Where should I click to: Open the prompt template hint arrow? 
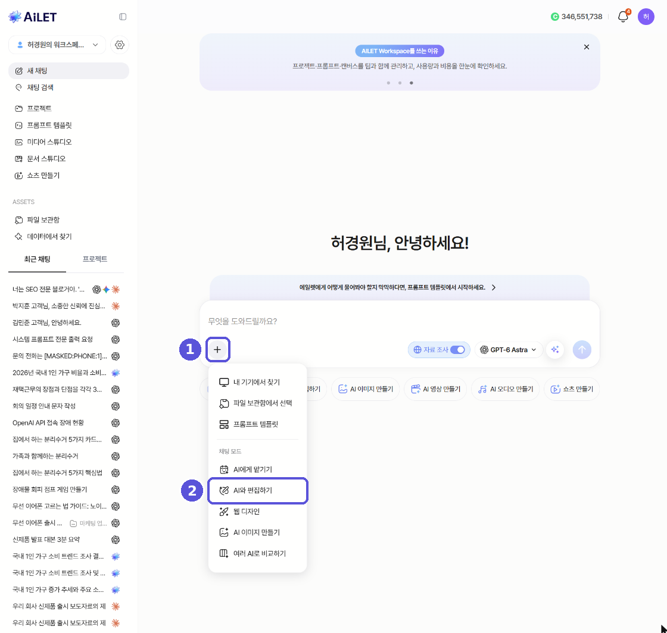(x=494, y=287)
